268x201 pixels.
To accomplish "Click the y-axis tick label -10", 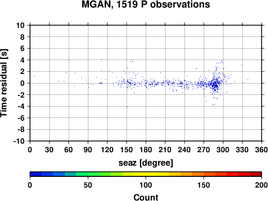I will [19, 141].
